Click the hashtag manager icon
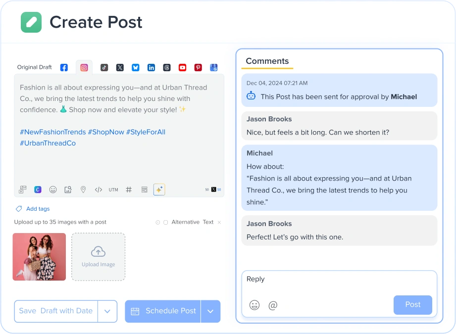This screenshot has height=334, width=456. coord(128,190)
